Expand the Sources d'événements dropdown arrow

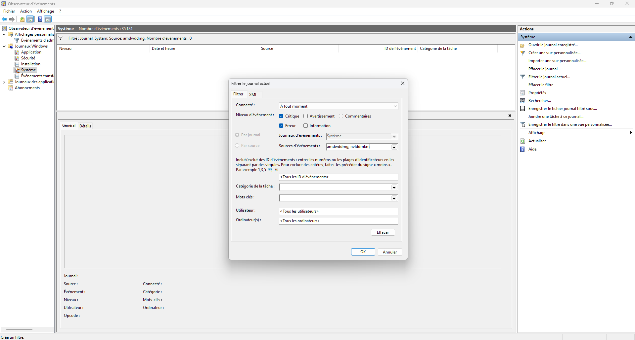(394, 147)
